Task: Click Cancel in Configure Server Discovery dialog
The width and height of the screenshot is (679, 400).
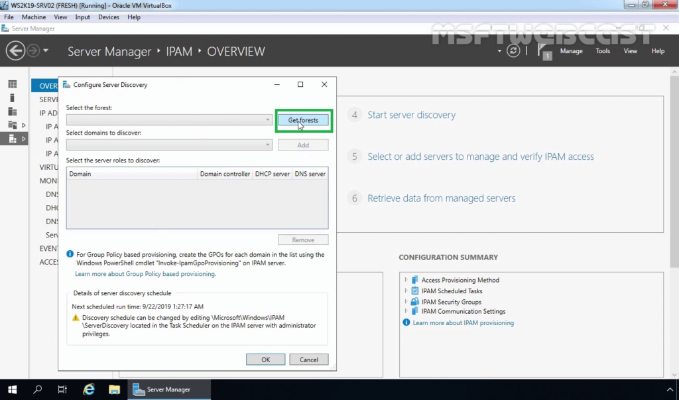Action: pyautogui.click(x=309, y=360)
